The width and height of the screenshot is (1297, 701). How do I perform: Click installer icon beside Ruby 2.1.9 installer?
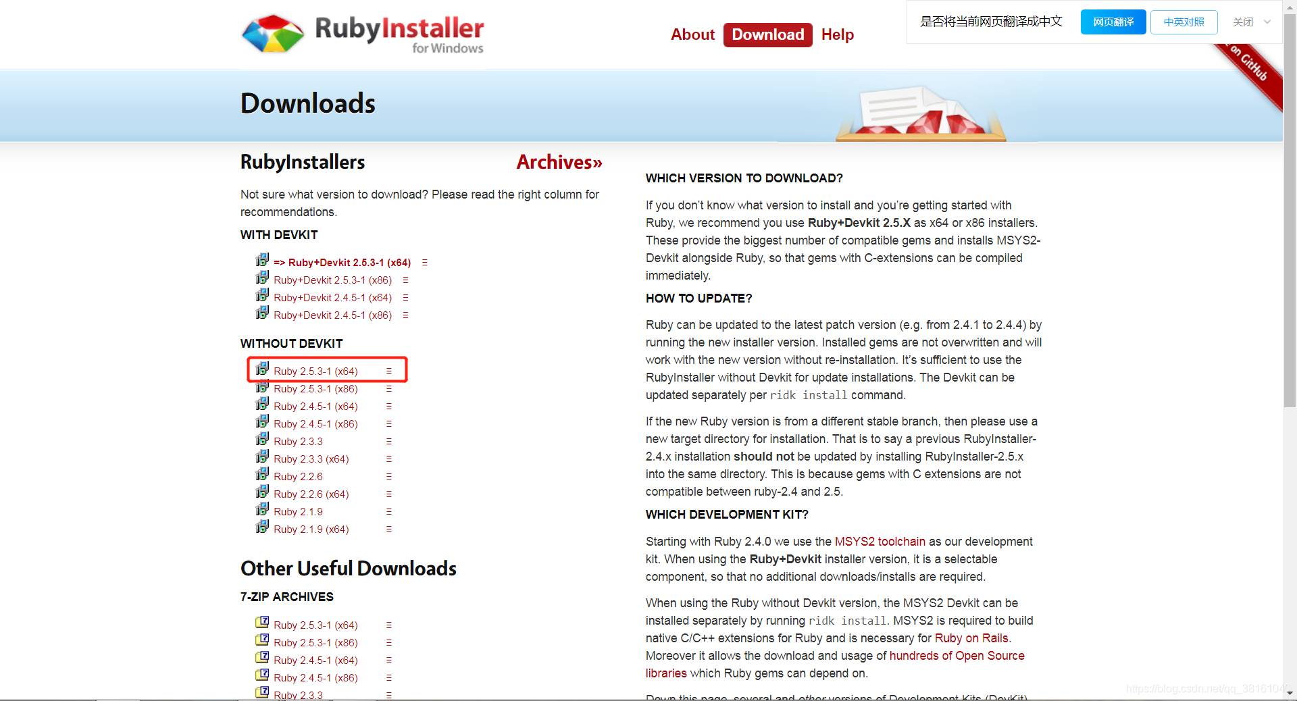coord(262,509)
